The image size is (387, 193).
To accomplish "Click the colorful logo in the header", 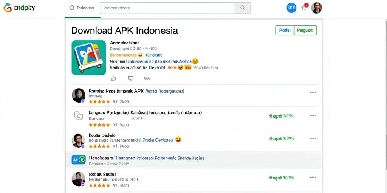I will 8,8.
